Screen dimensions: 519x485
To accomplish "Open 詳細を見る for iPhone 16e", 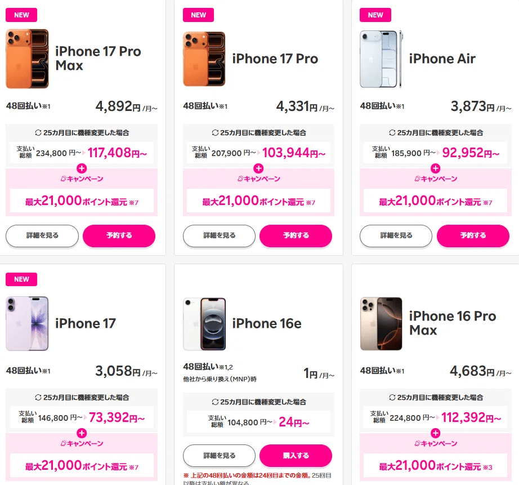I will click(x=219, y=456).
